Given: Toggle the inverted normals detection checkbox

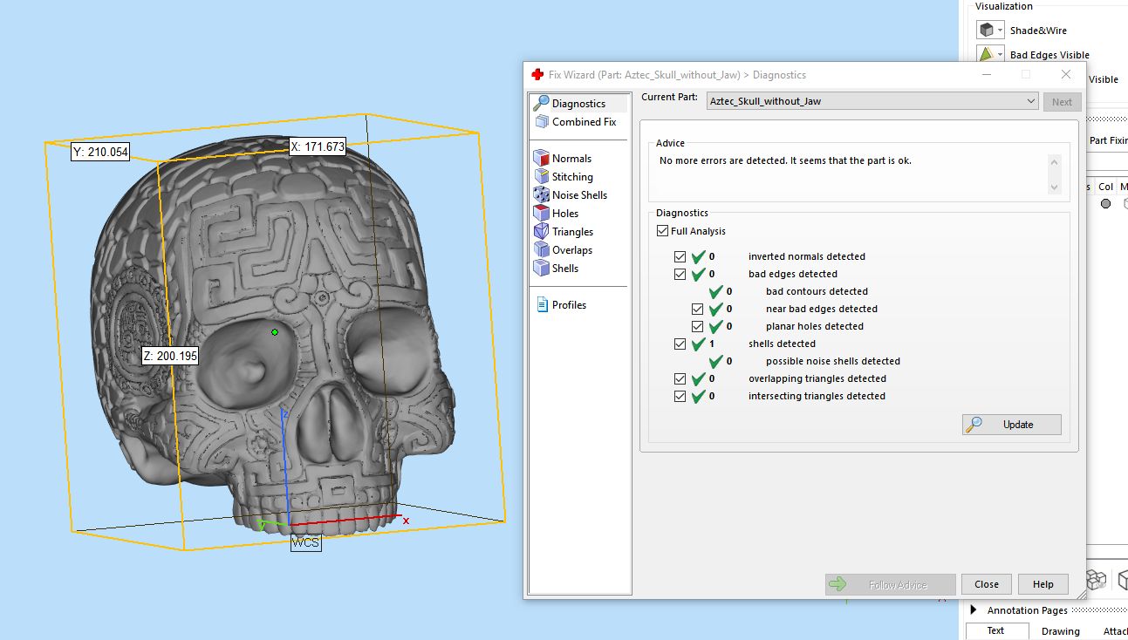Looking at the screenshot, I should pyautogui.click(x=680, y=257).
